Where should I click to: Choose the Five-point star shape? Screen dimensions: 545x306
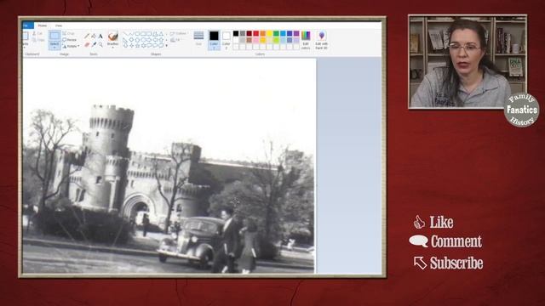point(137,45)
